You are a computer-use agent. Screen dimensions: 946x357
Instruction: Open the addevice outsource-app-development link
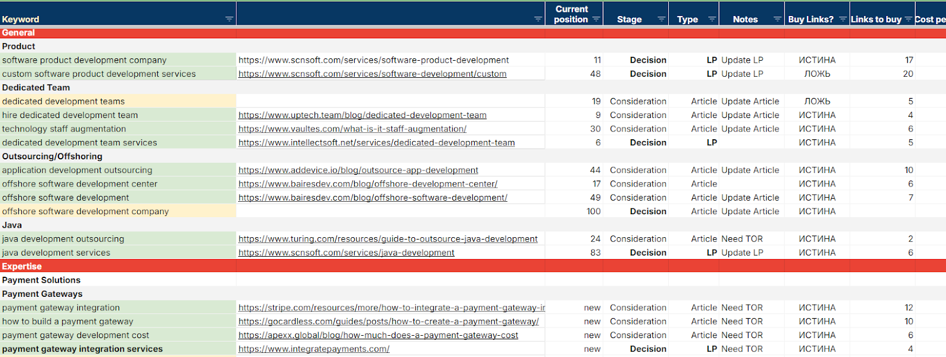pyautogui.click(x=358, y=170)
